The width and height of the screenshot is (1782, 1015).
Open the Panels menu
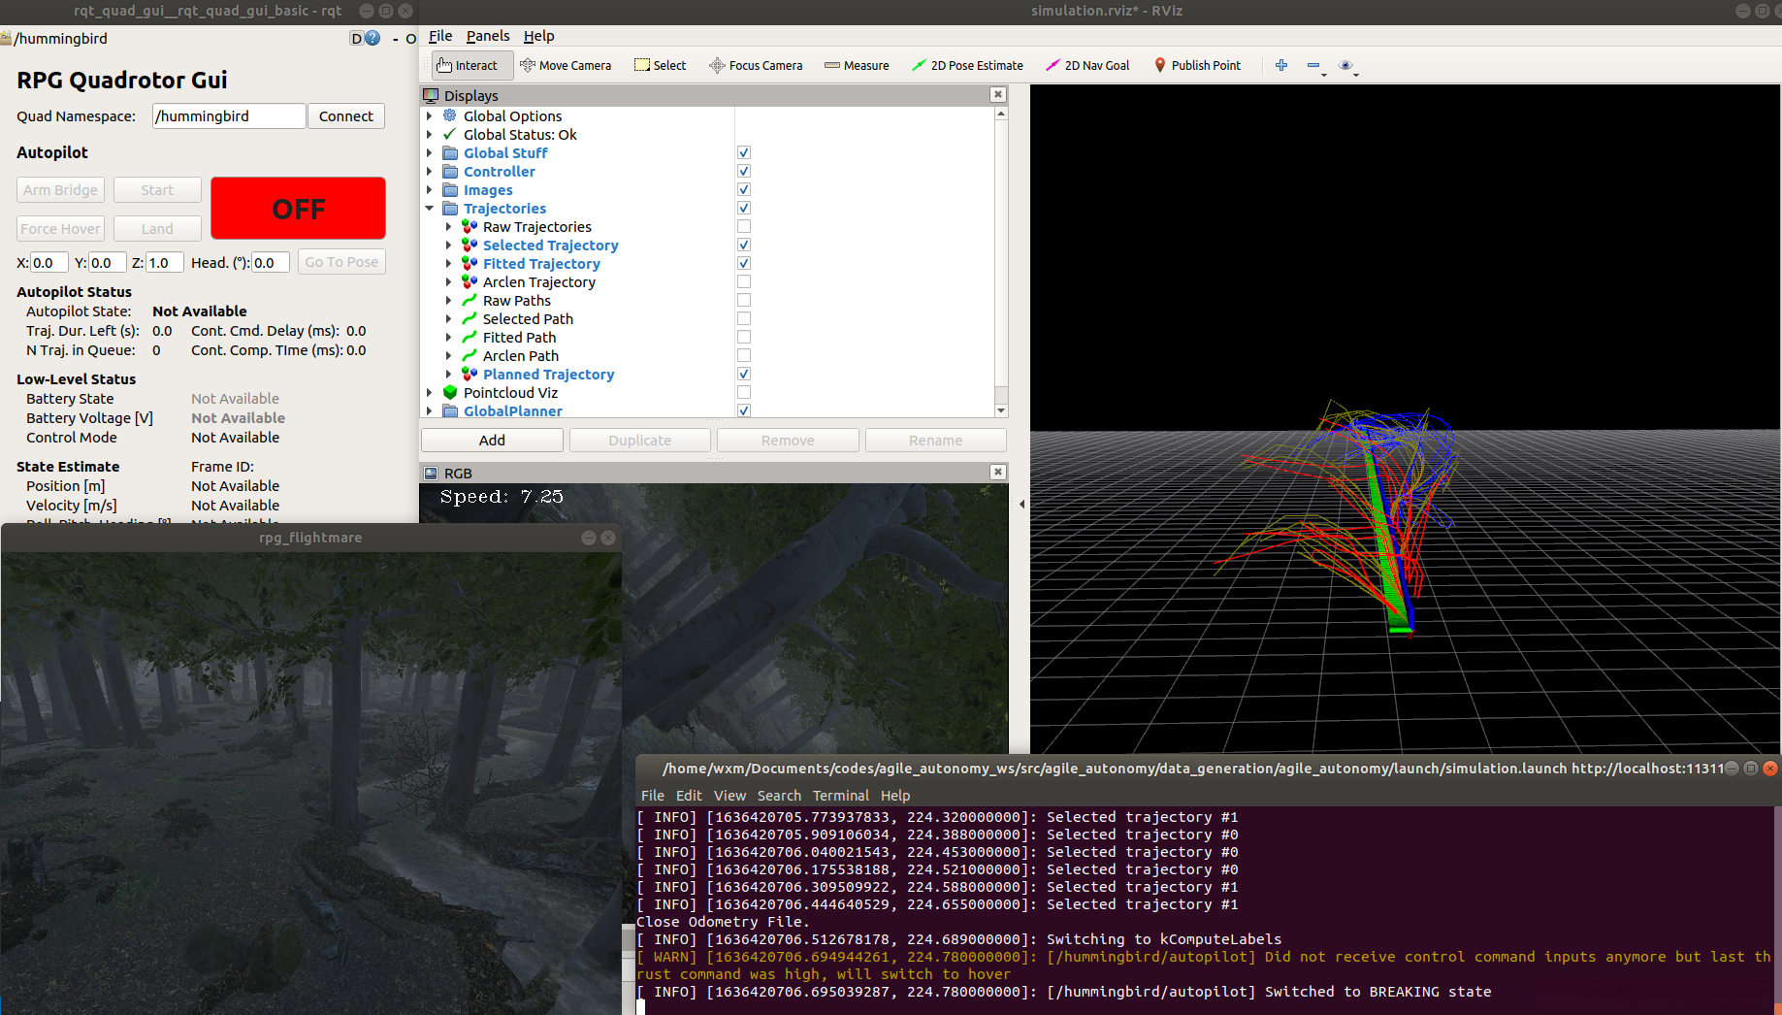pos(487,36)
